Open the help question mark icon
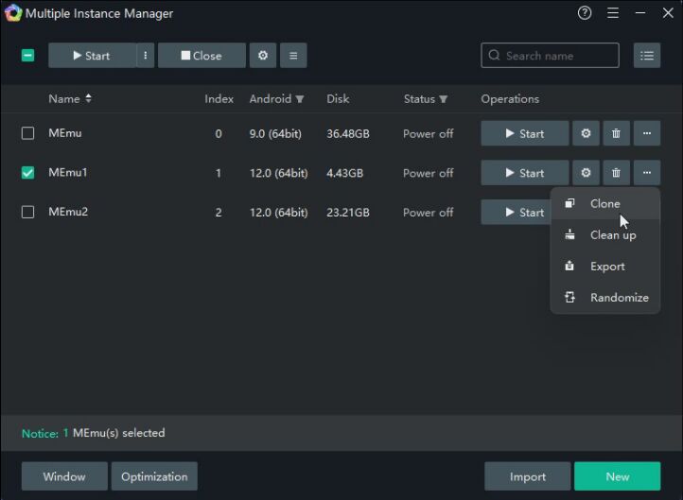The height and width of the screenshot is (500, 683). 585,13
